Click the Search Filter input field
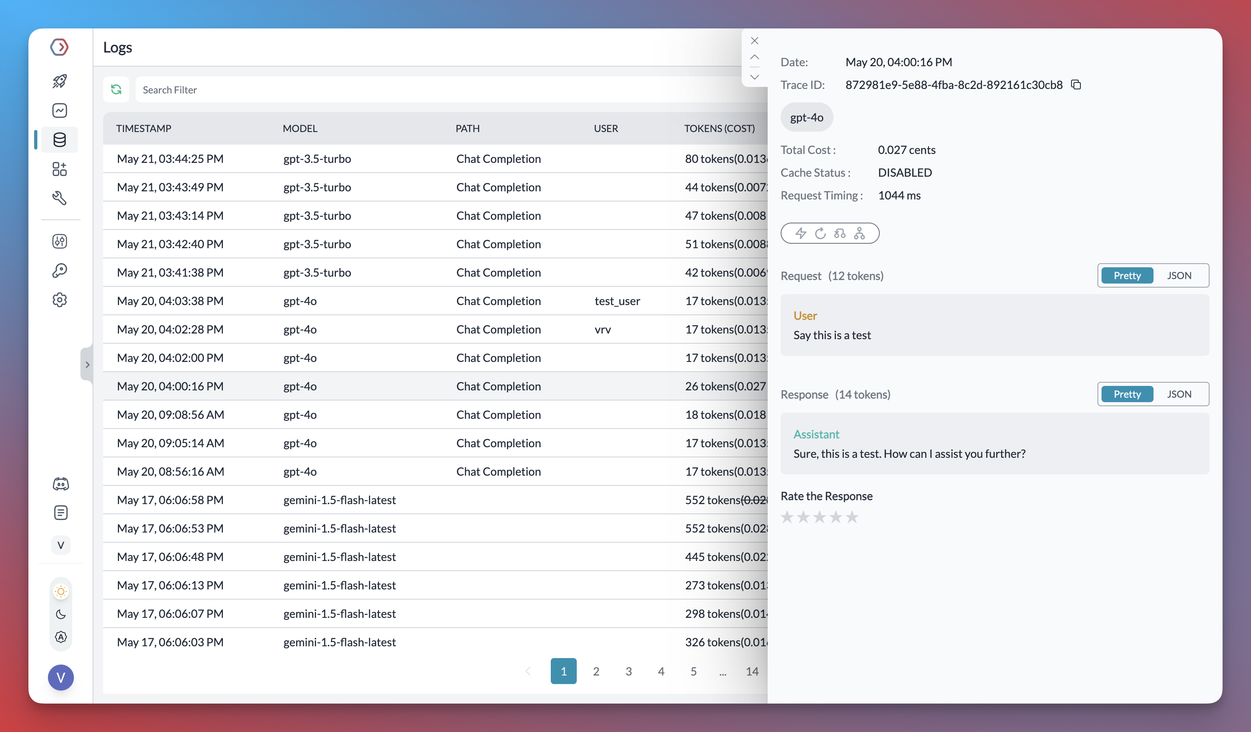 pyautogui.click(x=437, y=90)
